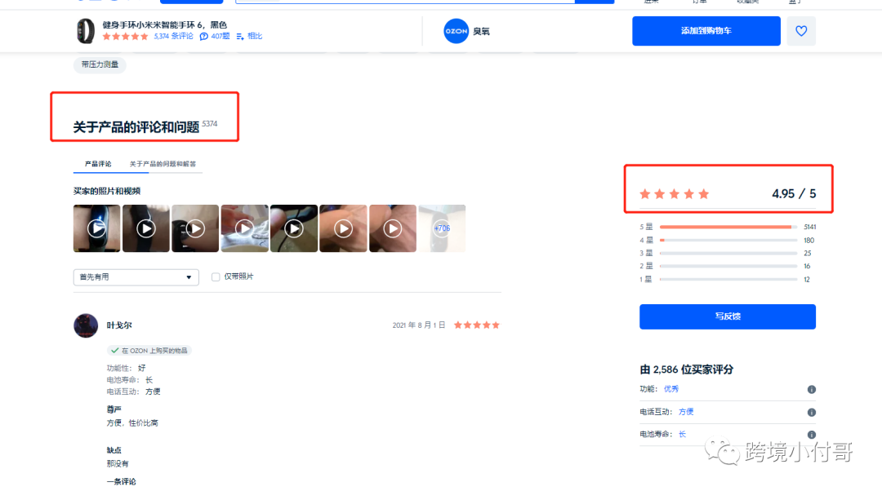Open the 首先有用 sort dropdown
Viewport: 882px width, 491px height.
coord(136,277)
